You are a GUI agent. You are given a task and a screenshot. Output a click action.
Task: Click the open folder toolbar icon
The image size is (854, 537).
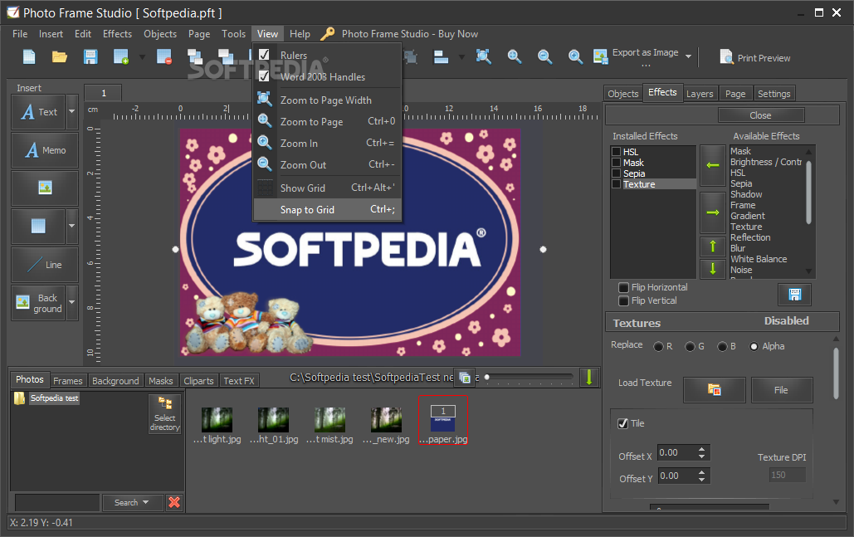(x=60, y=56)
